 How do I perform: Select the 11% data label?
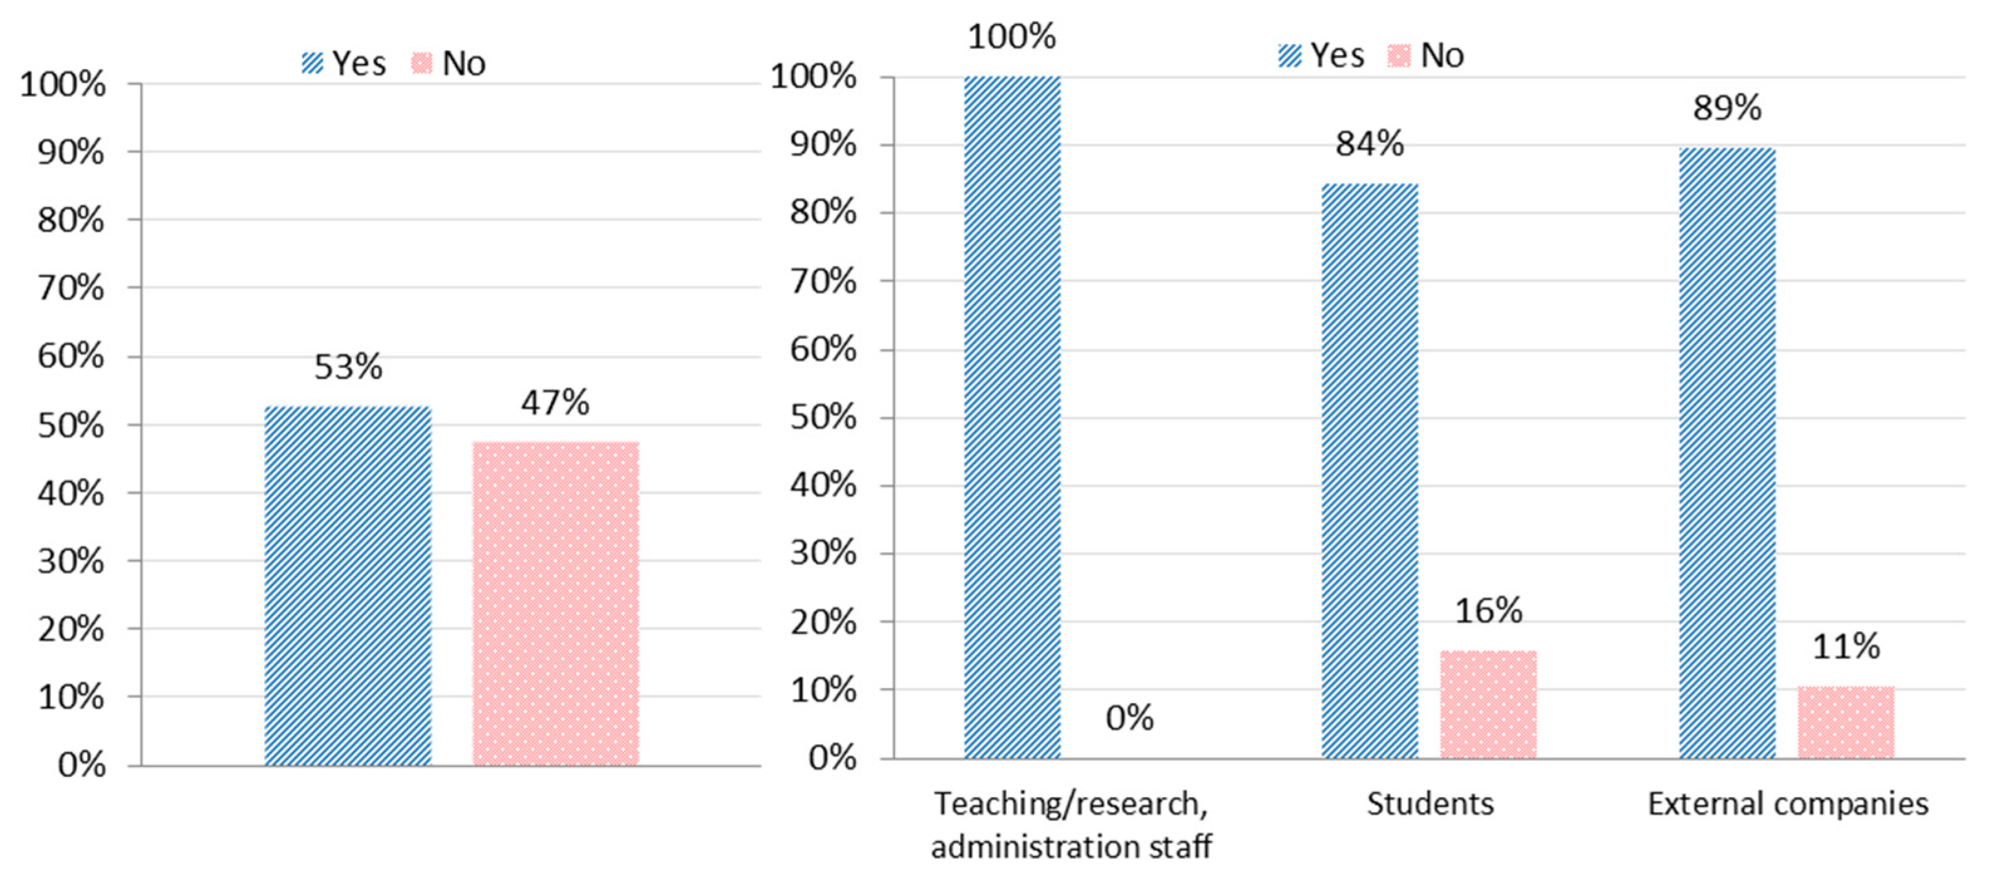(1846, 646)
